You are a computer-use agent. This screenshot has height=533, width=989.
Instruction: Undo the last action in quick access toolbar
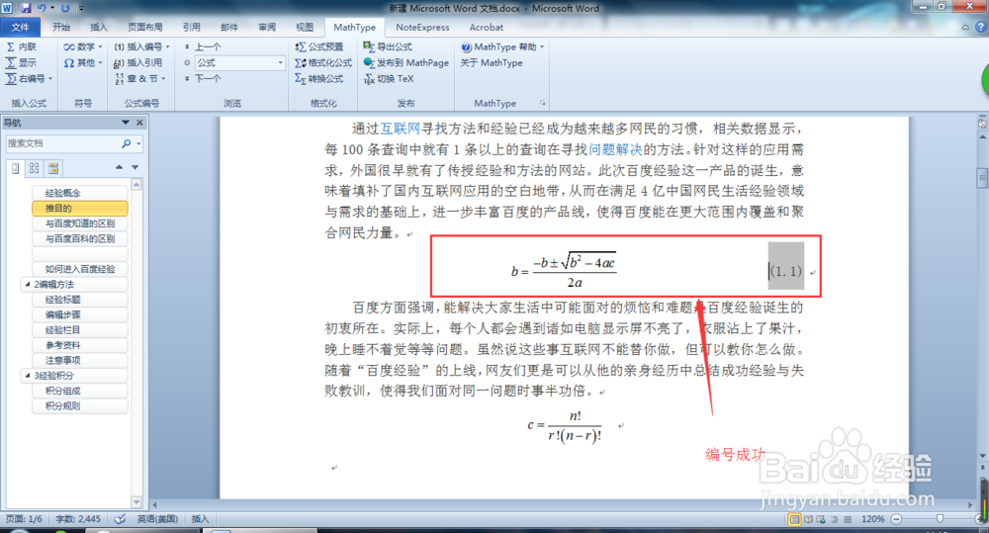click(x=42, y=8)
